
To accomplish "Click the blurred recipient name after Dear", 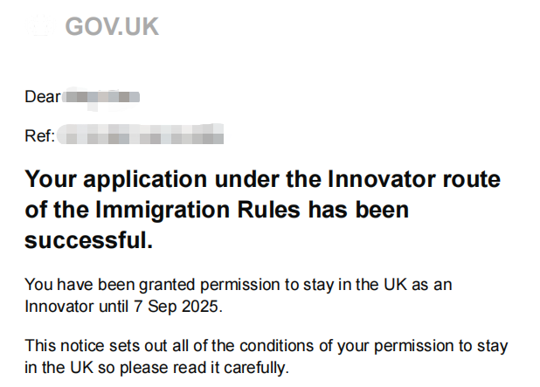I will click(100, 98).
